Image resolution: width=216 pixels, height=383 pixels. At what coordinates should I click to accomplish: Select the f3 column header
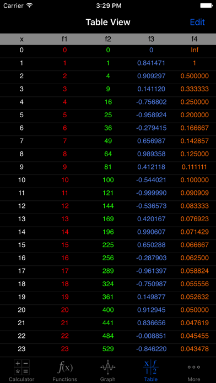[x=151, y=39]
